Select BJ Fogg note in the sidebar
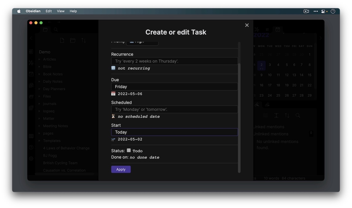Viewport: 352px width, 208px height. [x=50, y=155]
